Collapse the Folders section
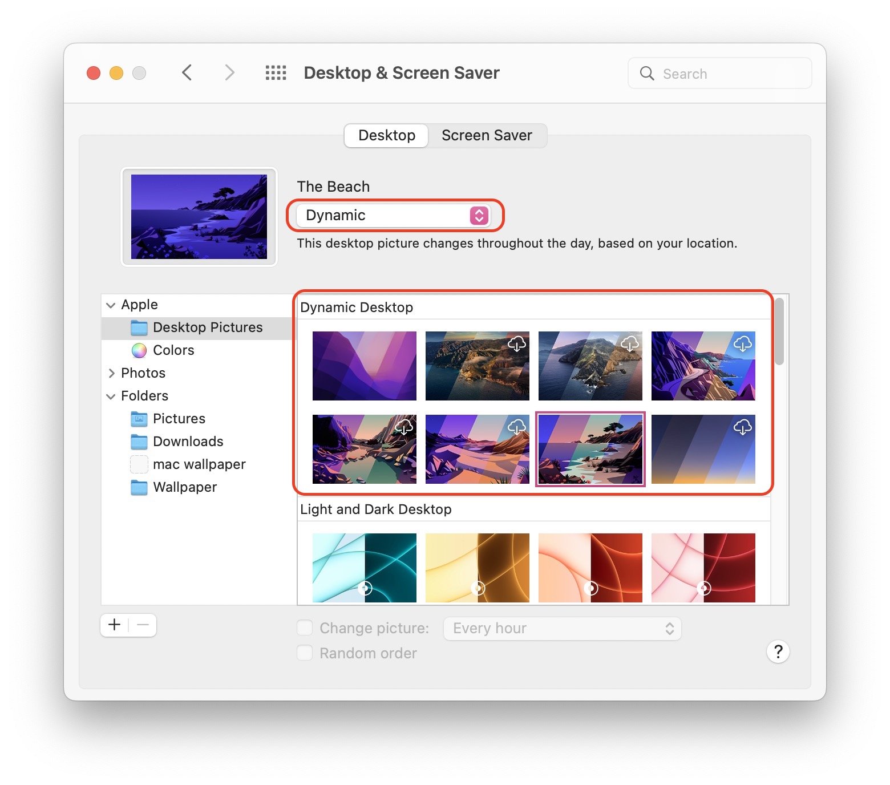890x785 pixels. click(x=111, y=396)
